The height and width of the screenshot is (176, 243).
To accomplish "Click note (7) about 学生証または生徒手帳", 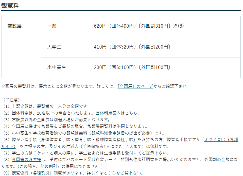I will (86, 153).
